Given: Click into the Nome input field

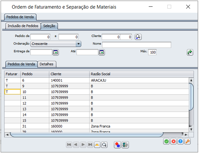Looking at the screenshot, I should pos(137,45).
